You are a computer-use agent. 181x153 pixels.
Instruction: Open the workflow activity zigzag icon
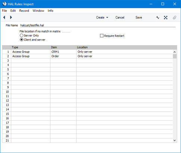(x=157, y=18)
